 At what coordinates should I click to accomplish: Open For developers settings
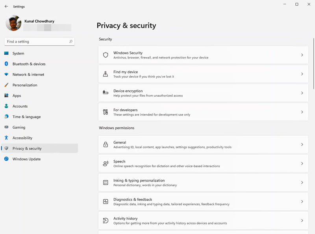[203, 112]
